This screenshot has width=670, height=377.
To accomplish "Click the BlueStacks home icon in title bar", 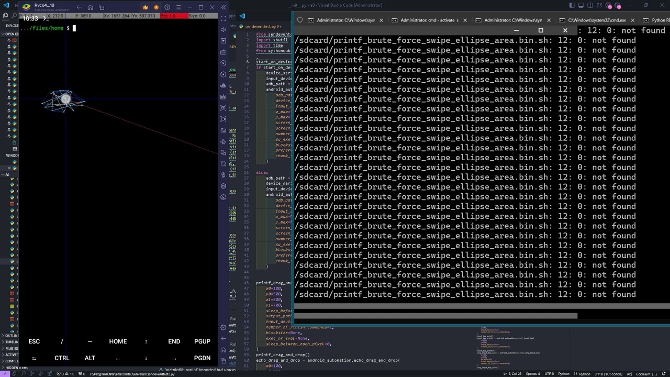I will click(x=90, y=7).
